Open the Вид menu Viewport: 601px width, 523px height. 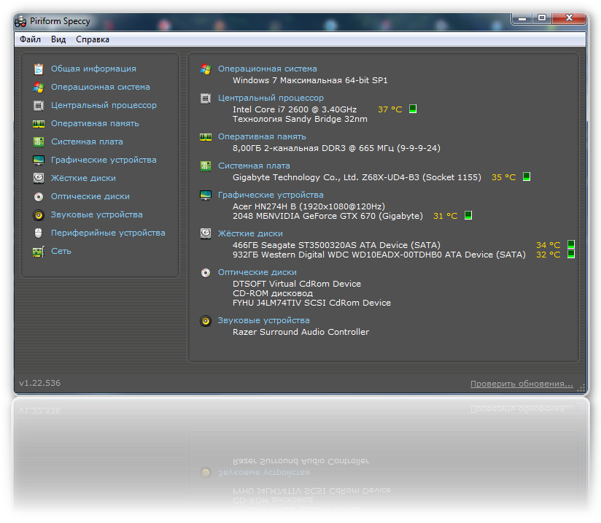click(58, 39)
